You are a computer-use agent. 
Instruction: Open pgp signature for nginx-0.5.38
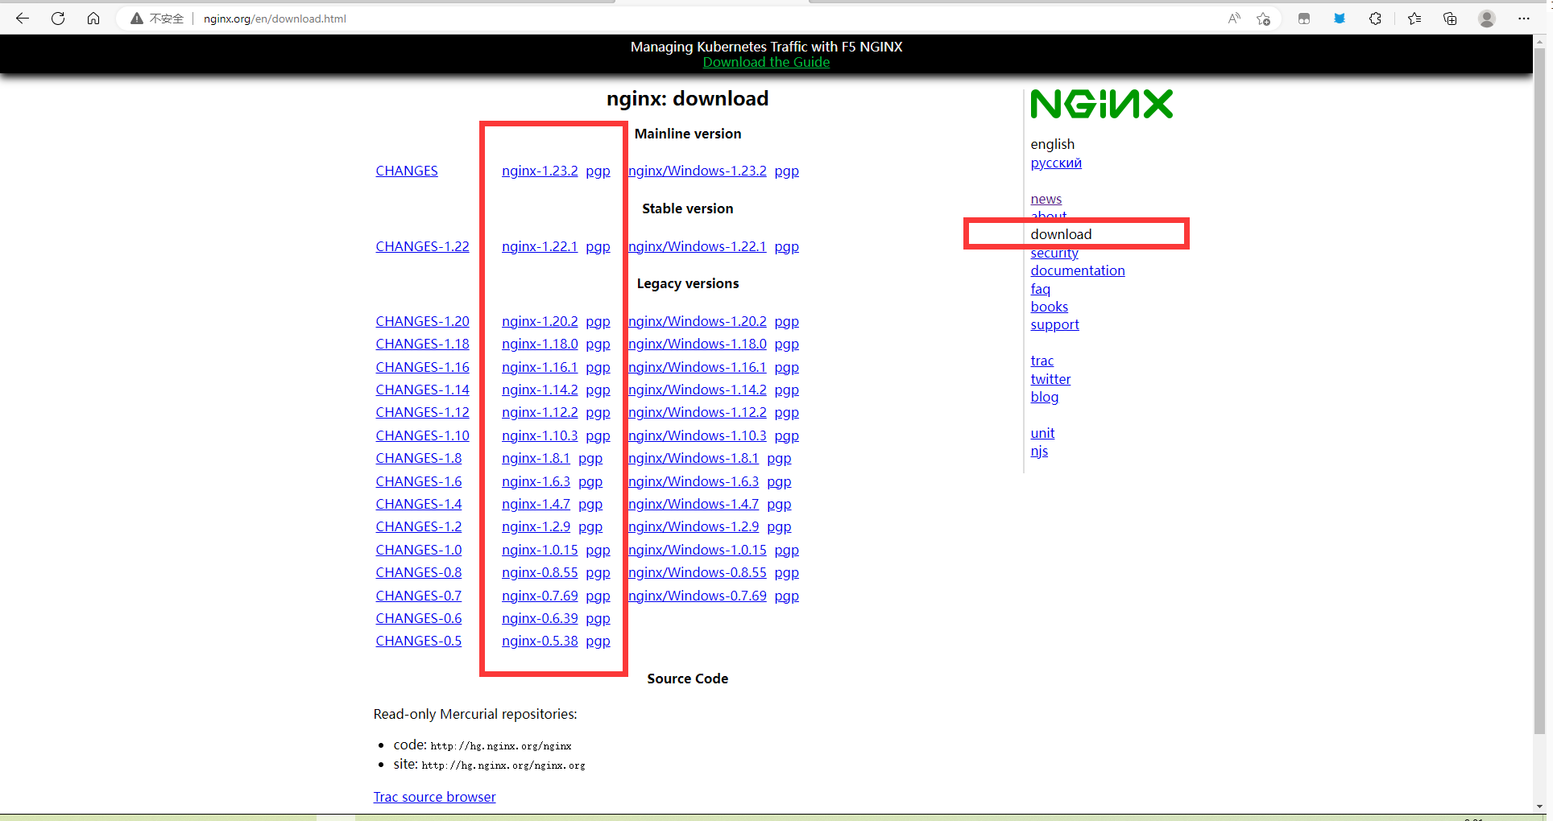598,641
